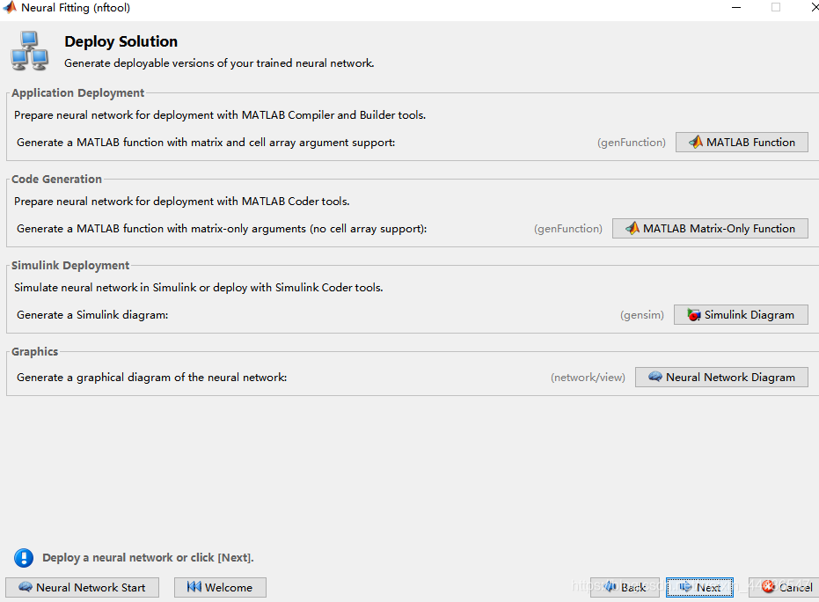The image size is (819, 602).
Task: Go back to the previous step
Action: pyautogui.click(x=625, y=587)
